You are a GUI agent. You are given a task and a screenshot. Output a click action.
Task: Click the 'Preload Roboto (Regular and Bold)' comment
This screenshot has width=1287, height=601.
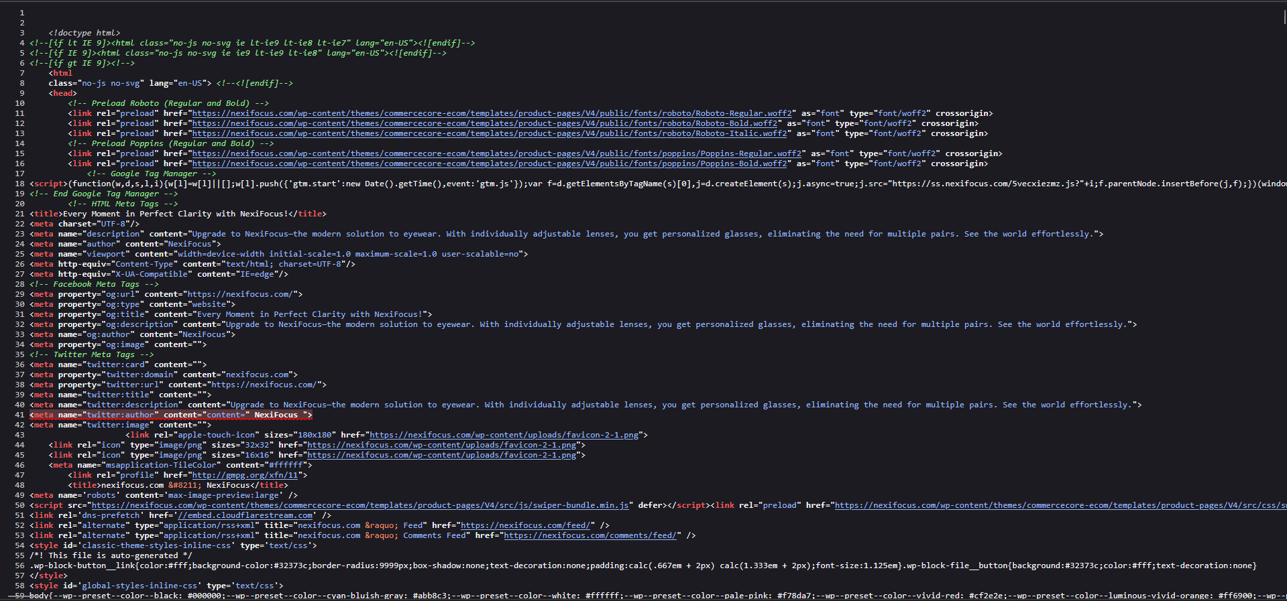point(168,103)
